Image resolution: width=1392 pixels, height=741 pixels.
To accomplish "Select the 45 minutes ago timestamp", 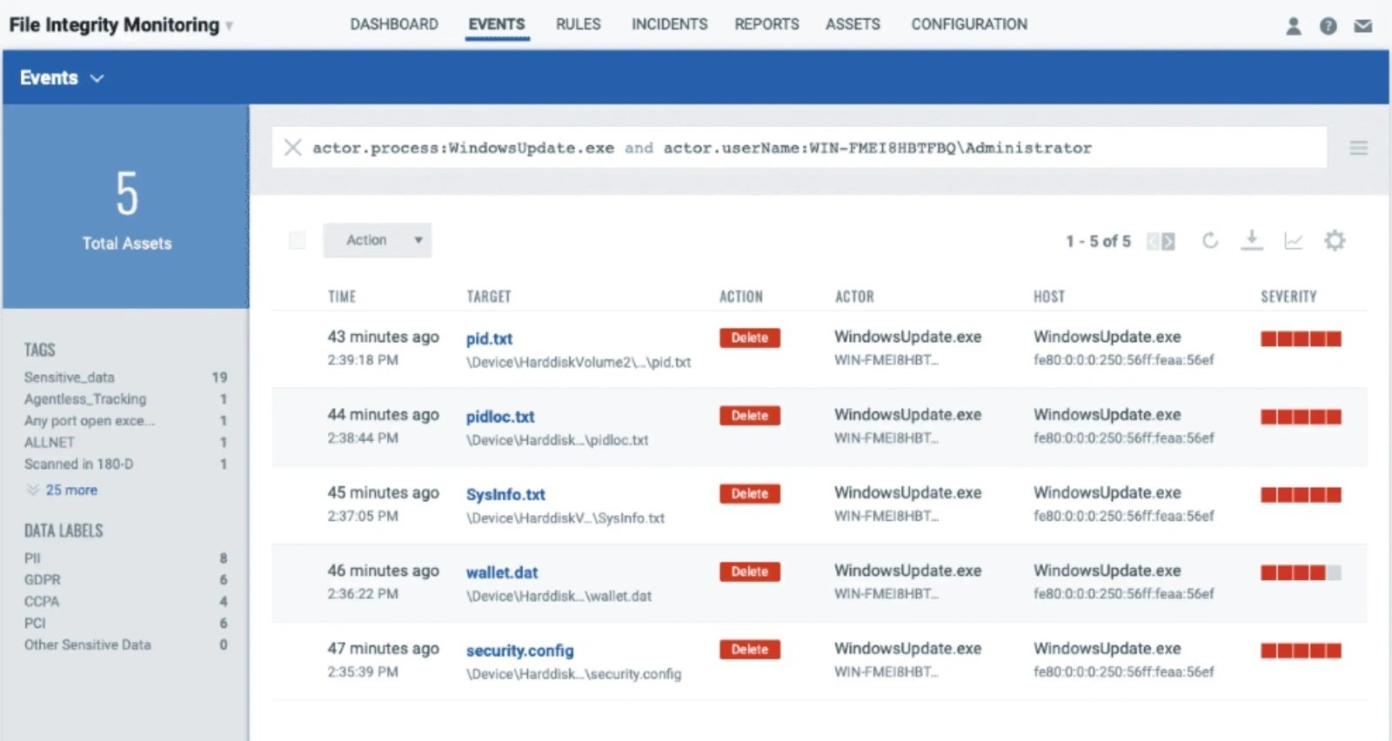I will click(383, 492).
